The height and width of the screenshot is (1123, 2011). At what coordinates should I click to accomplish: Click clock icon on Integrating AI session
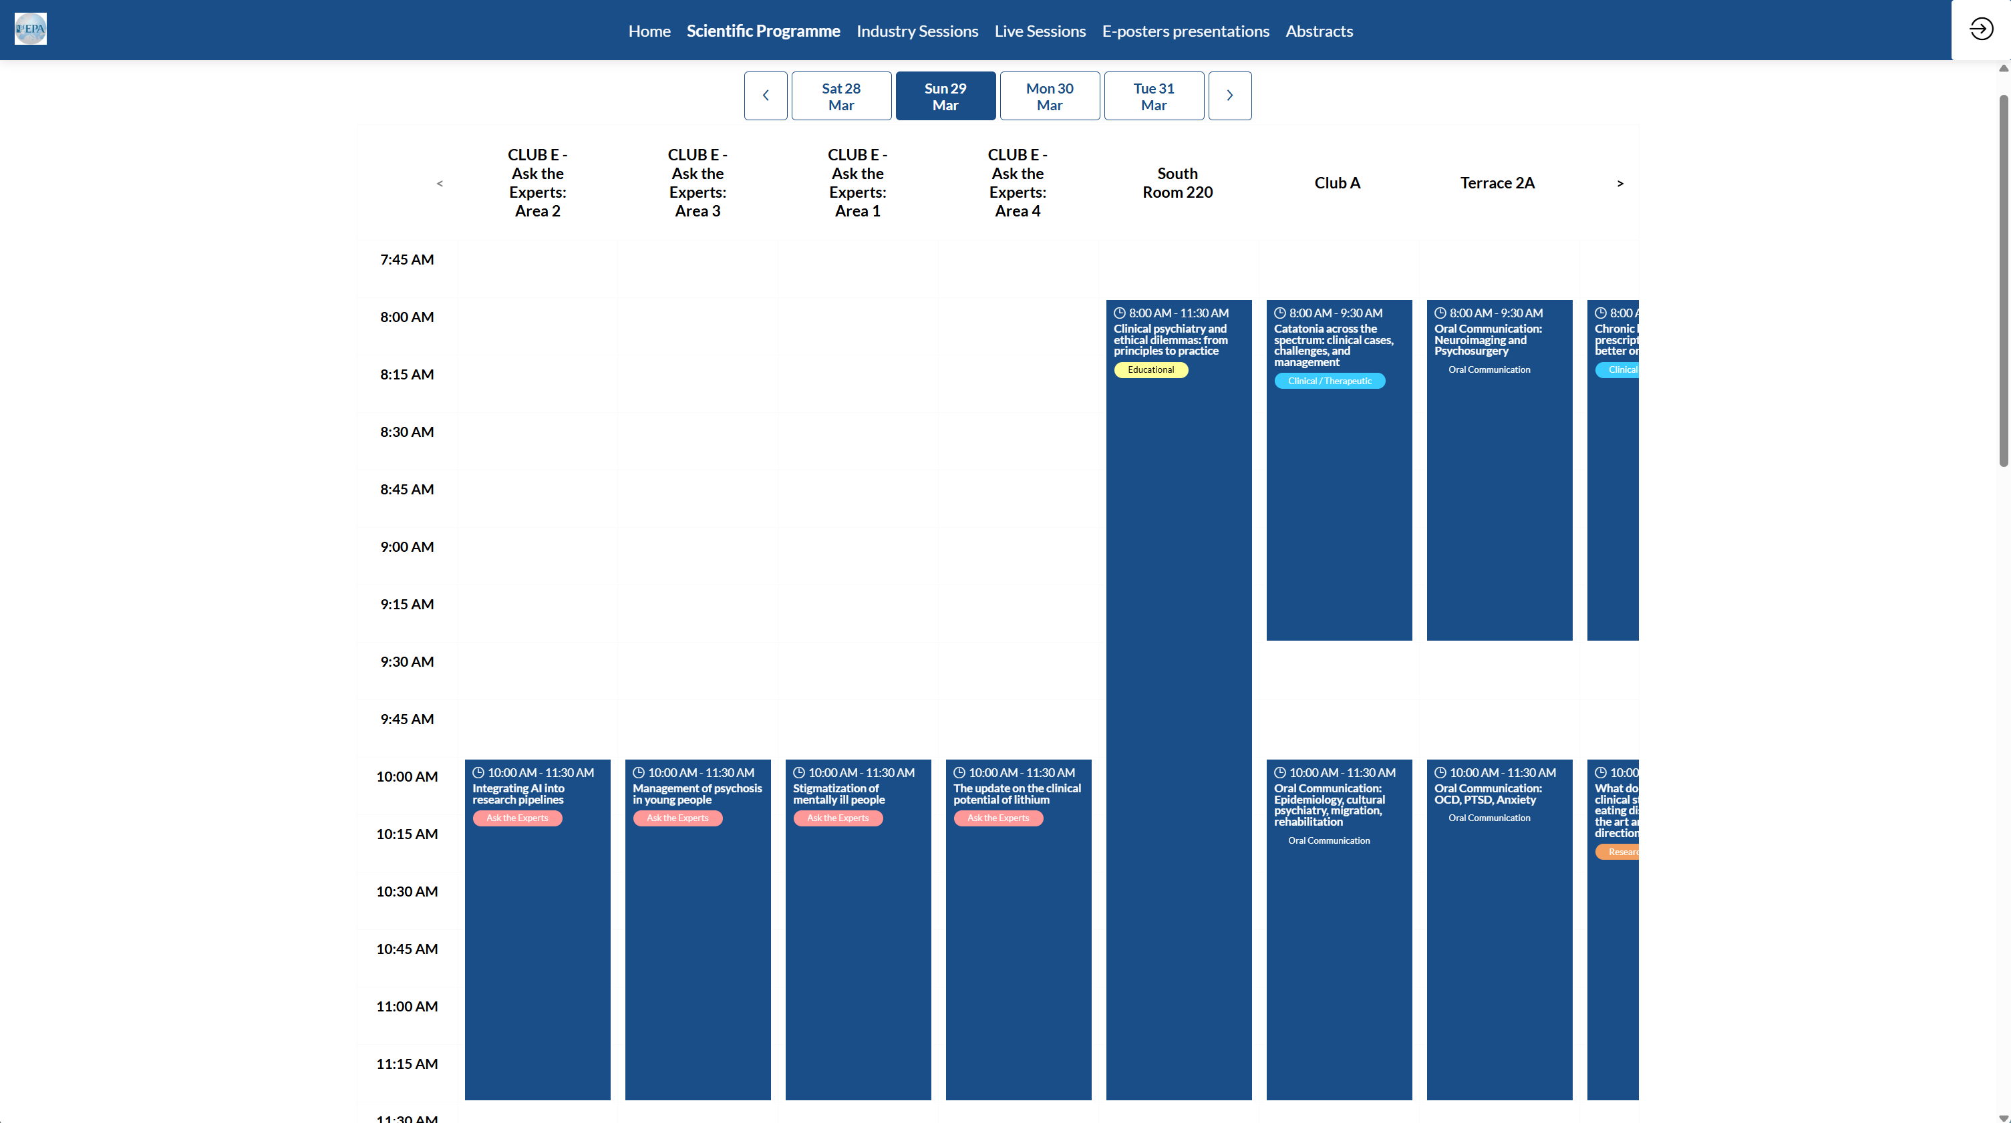tap(478, 772)
